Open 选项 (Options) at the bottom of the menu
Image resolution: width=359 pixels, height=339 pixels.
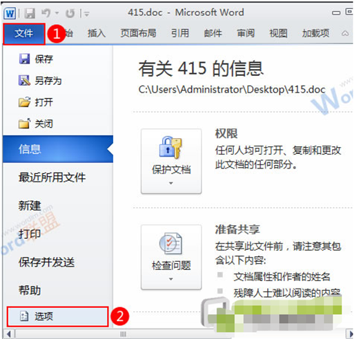pos(57,316)
